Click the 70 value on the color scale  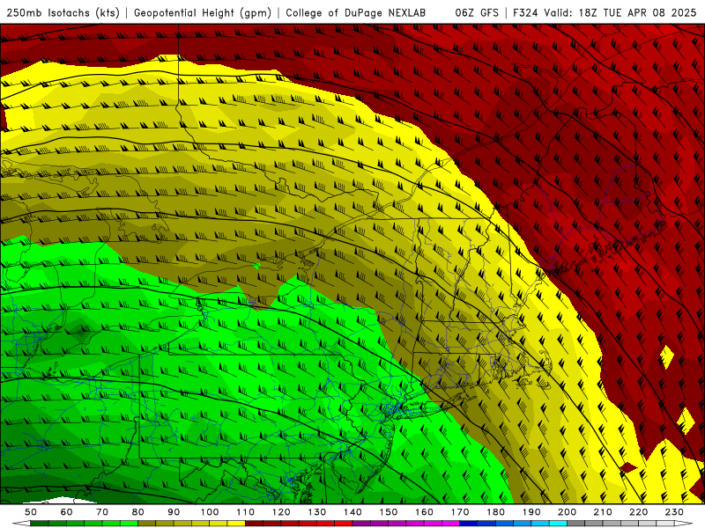click(102, 512)
